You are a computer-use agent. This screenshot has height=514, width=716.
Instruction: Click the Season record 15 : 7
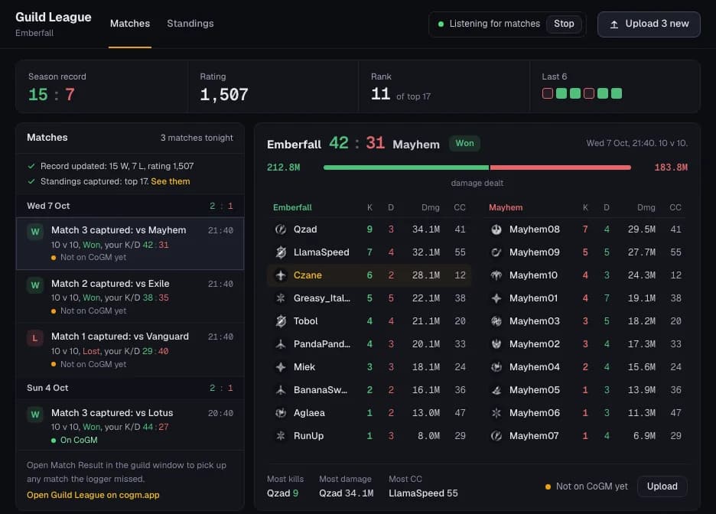pos(51,95)
